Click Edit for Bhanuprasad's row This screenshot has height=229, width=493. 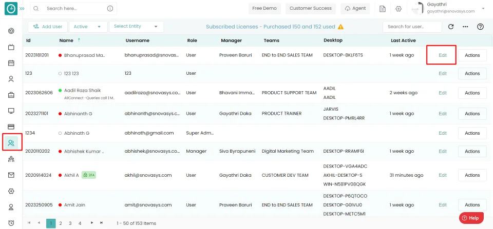(x=442, y=55)
